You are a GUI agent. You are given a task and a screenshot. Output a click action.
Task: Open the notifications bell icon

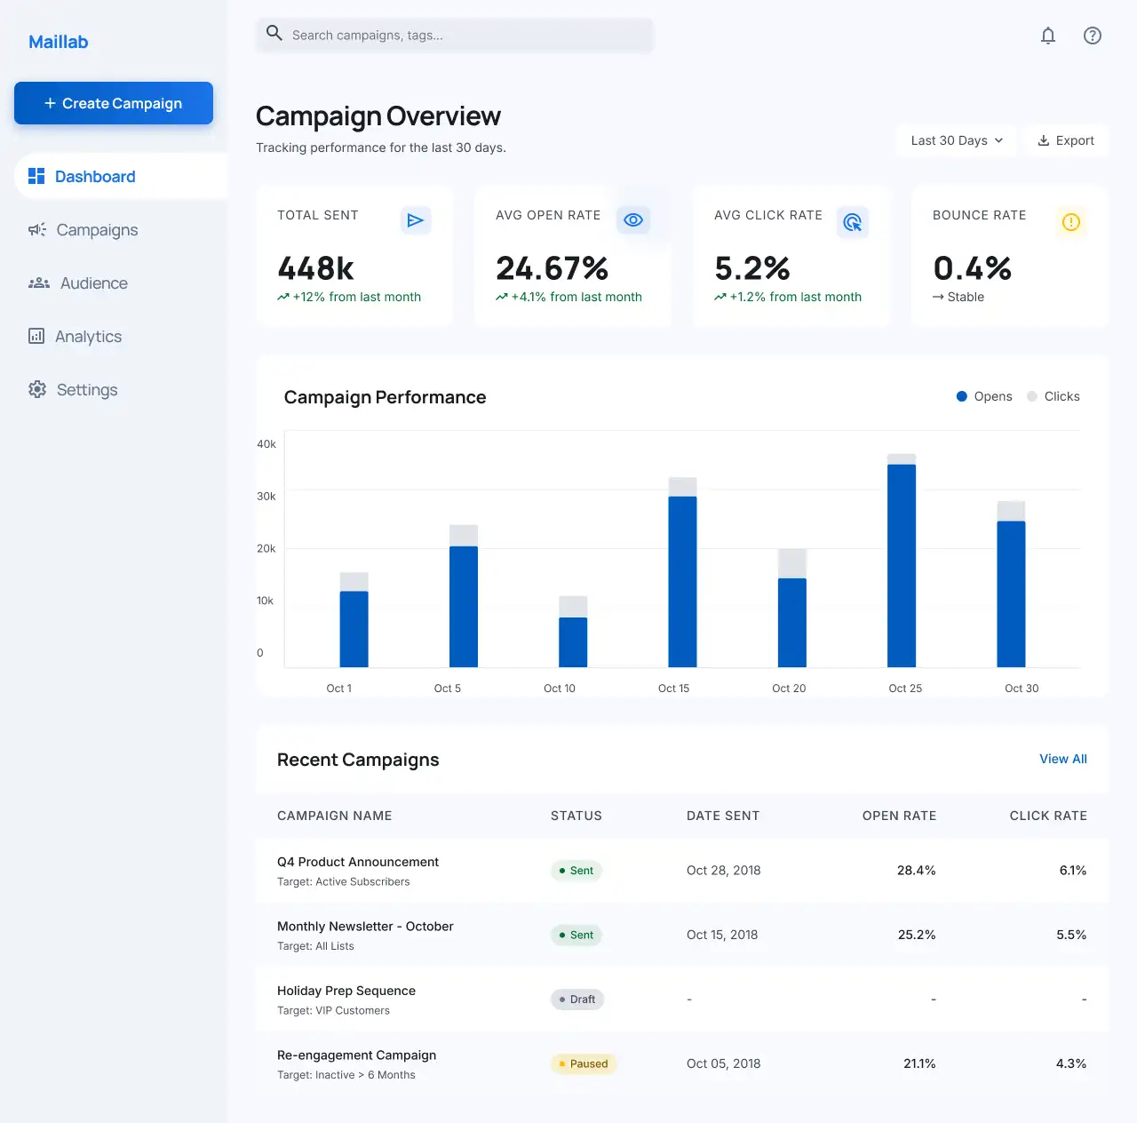[1048, 36]
